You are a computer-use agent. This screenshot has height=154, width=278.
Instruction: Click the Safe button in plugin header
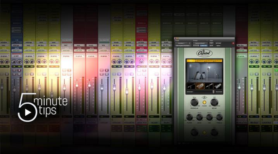211,46
